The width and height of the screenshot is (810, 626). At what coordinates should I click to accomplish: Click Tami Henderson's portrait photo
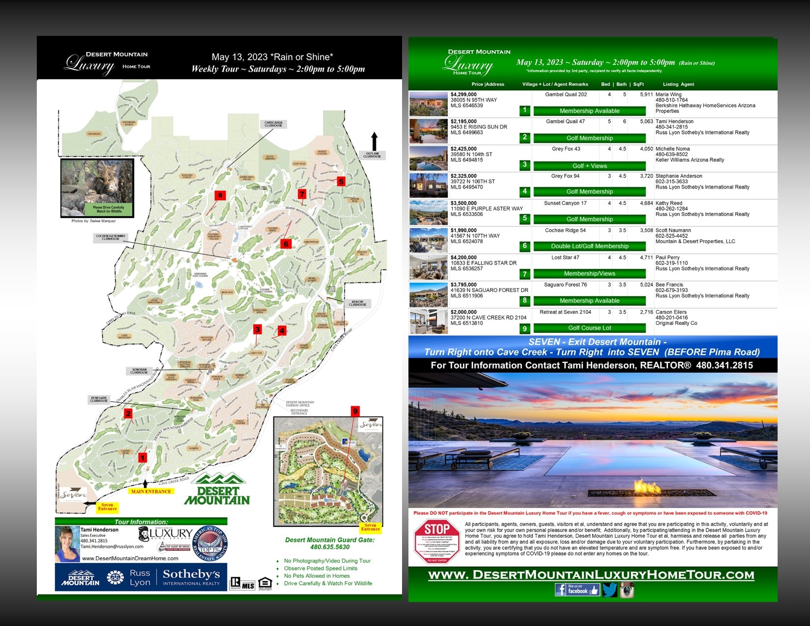67,544
